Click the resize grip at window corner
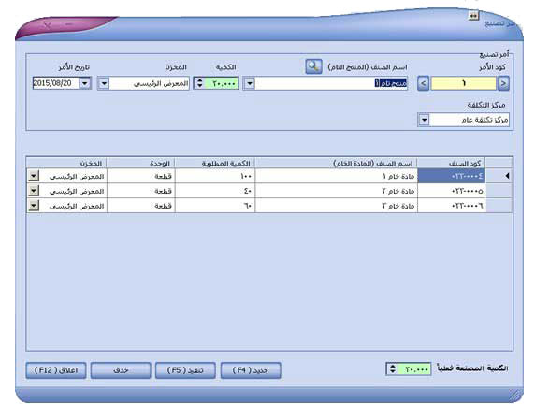The width and height of the screenshot is (535, 418). tap(515, 396)
